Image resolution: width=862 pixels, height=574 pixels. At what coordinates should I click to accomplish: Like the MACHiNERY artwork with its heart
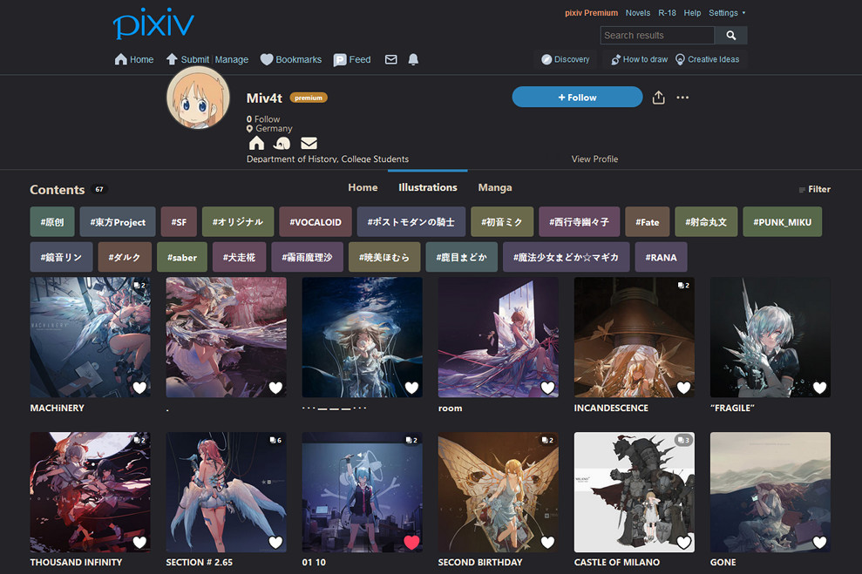pos(139,388)
